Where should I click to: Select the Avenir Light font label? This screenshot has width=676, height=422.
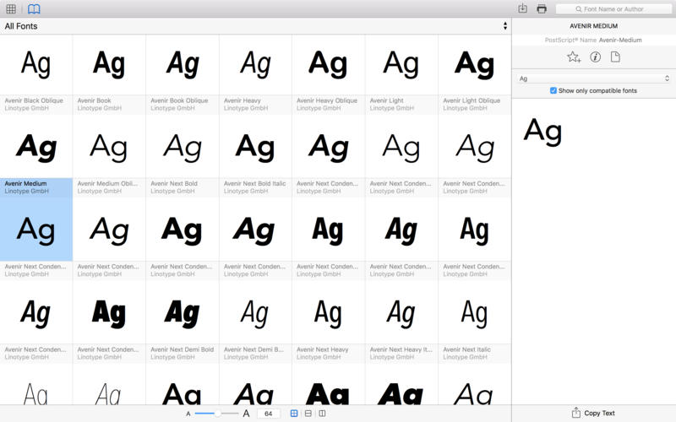387,100
